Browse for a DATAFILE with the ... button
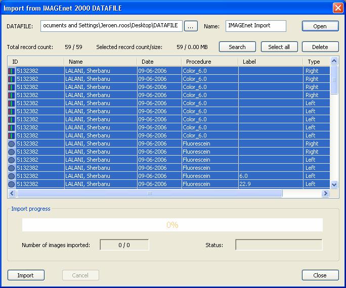346x288 pixels. tap(191, 26)
